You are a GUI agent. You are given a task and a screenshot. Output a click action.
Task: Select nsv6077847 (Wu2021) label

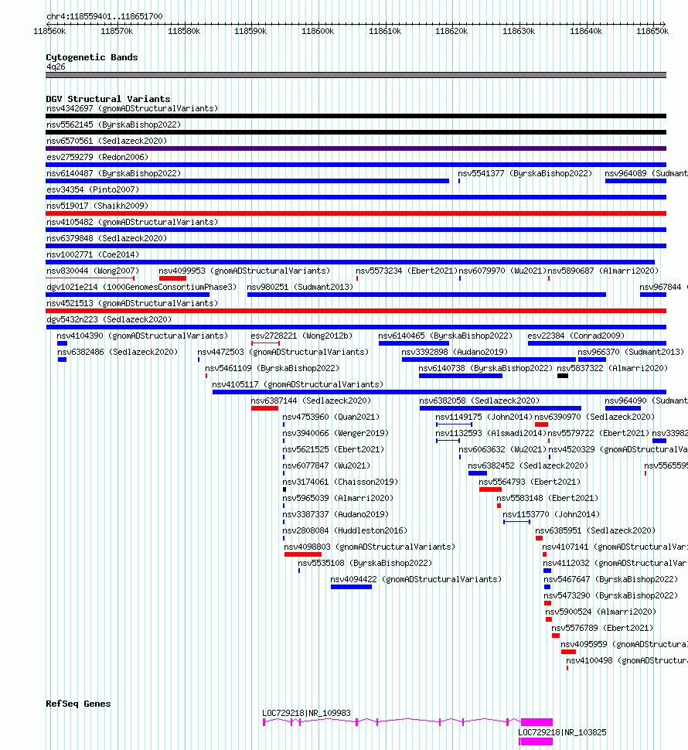tap(326, 466)
